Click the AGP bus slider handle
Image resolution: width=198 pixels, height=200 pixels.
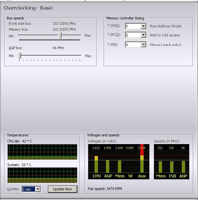click(19, 56)
